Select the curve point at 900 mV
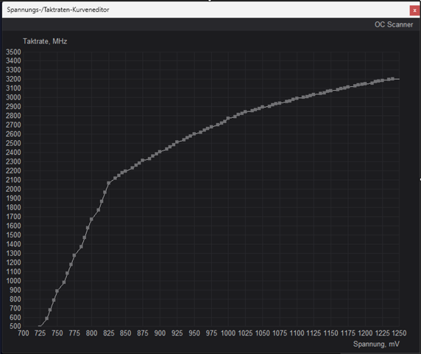This screenshot has width=421, height=354. tap(160, 152)
